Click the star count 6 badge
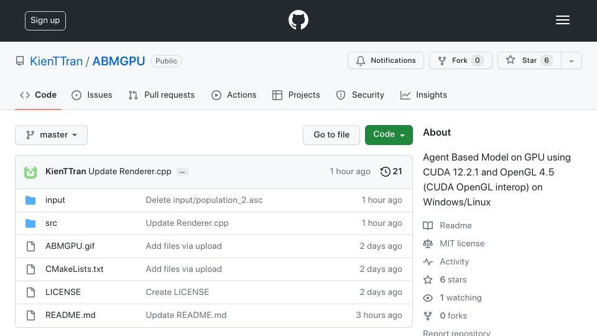 point(547,60)
